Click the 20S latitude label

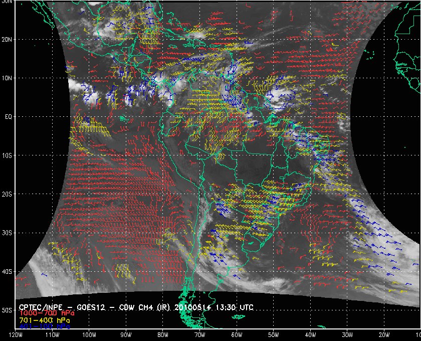pos(7,194)
